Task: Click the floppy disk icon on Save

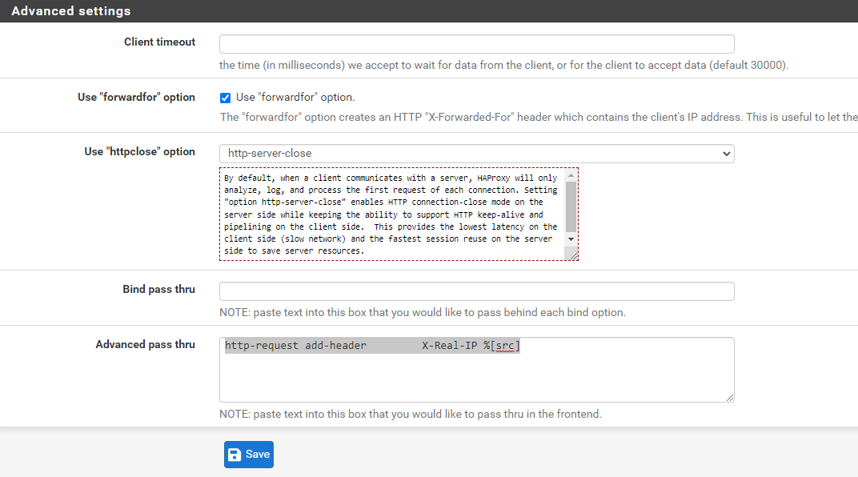Action: 235,455
